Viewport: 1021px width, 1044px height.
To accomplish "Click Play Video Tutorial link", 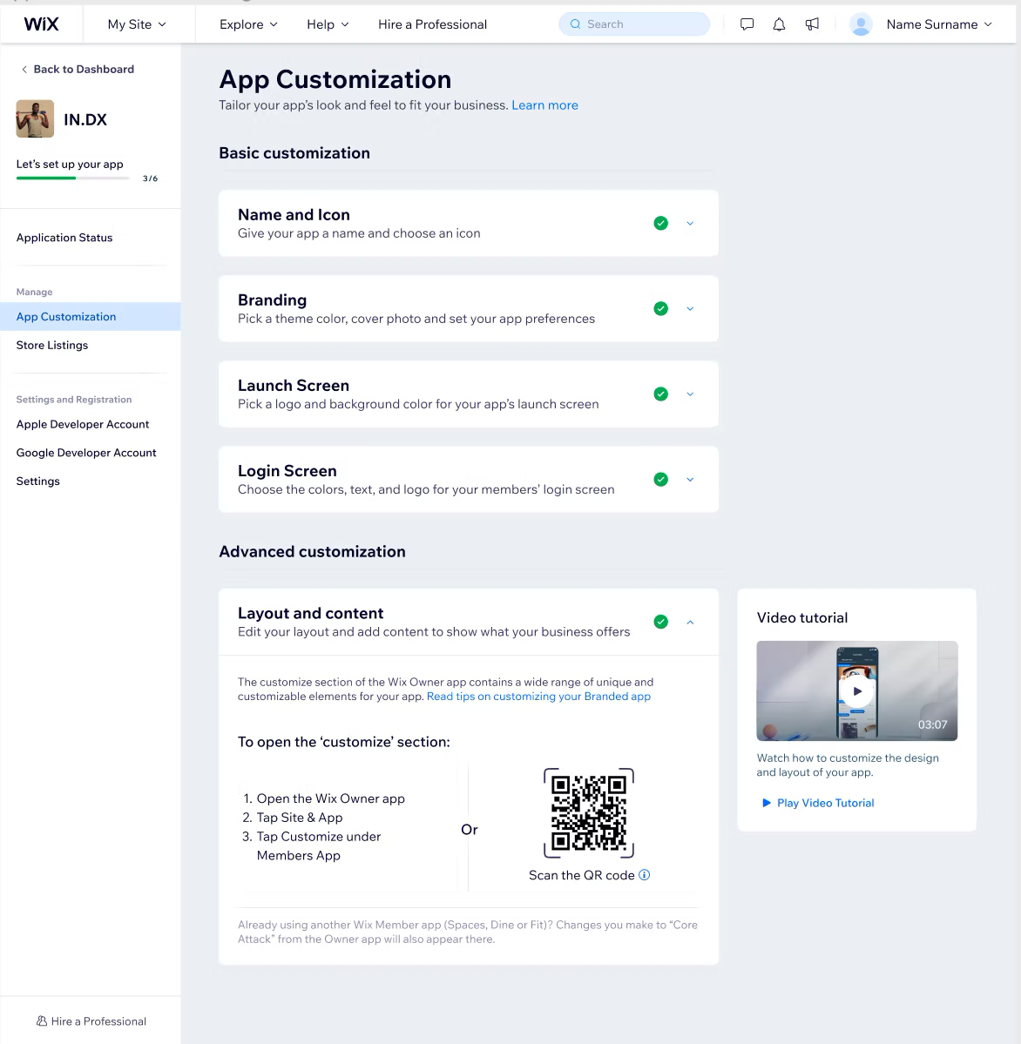I will [x=818, y=803].
